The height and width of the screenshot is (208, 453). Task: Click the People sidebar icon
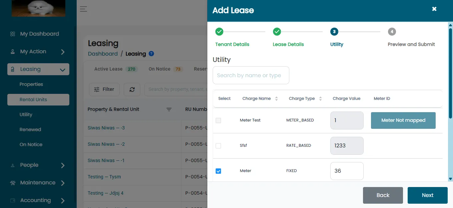coord(13,165)
